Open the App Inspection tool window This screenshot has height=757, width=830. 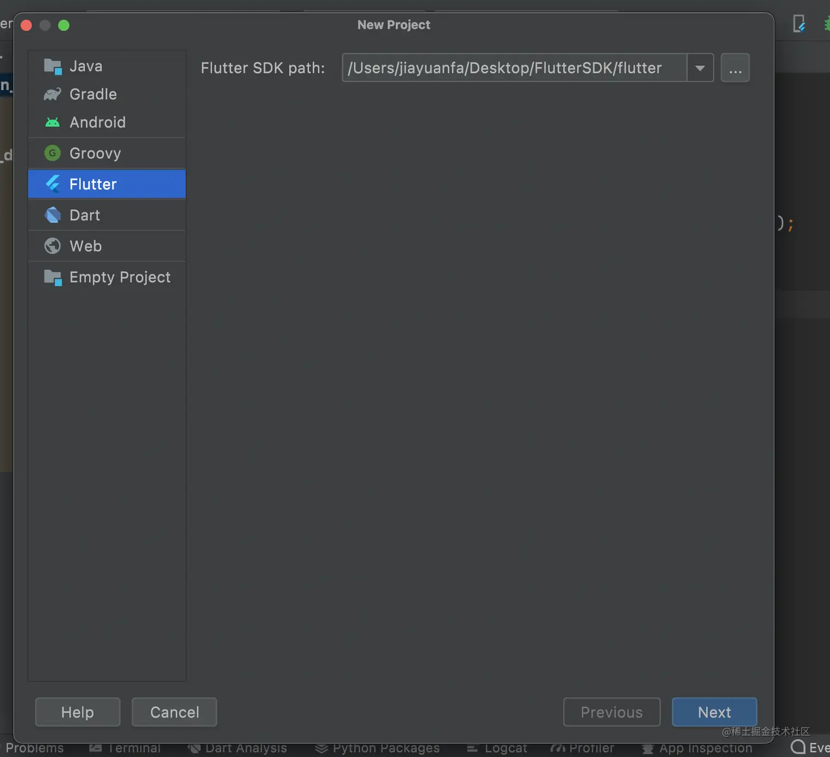tap(697, 748)
